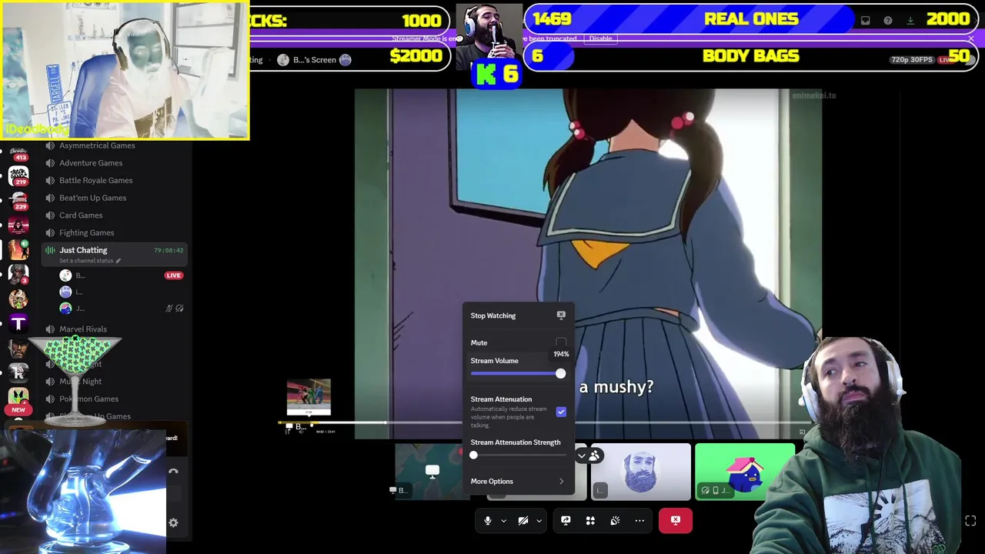Viewport: 985px width, 554px height.
Task: Join Card Games voice channel
Action: (x=81, y=215)
